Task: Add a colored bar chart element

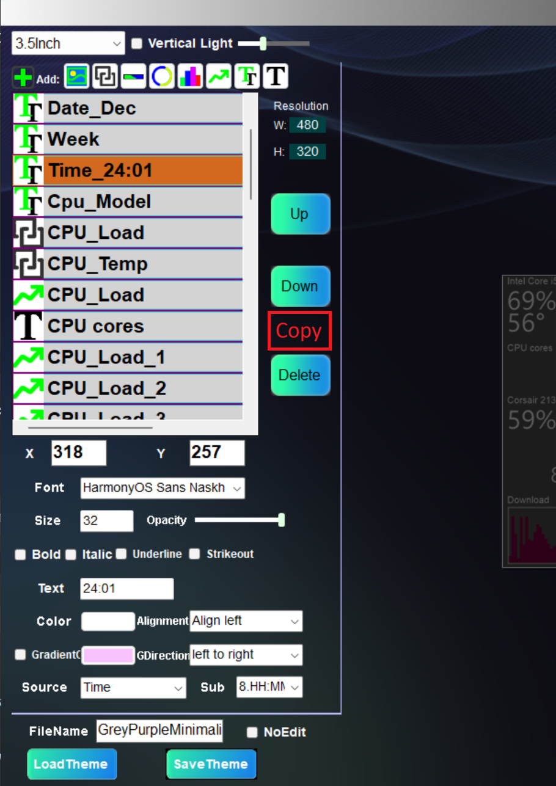Action: pos(190,77)
